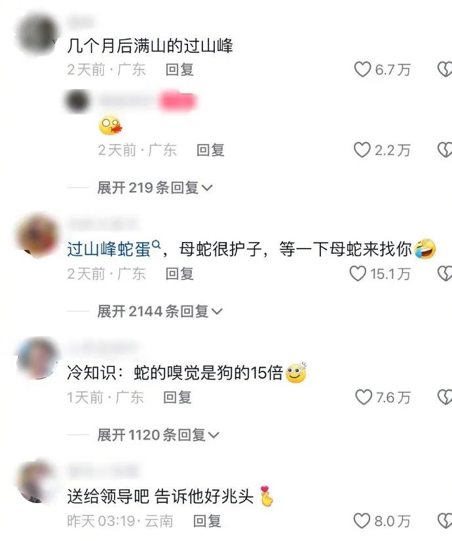Dislike the 几个月后满山的过山峰 comment
The image size is (452, 541).
[445, 69]
